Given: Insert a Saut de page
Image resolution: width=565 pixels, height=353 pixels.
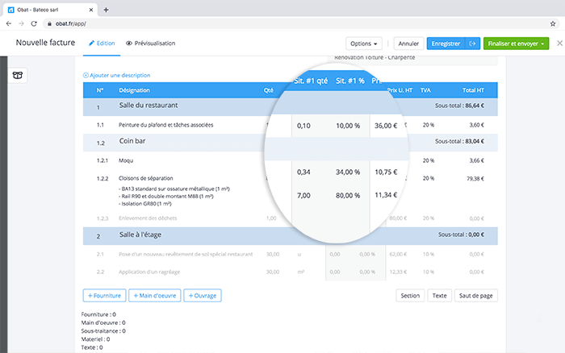Looking at the screenshot, I should pyautogui.click(x=475, y=296).
